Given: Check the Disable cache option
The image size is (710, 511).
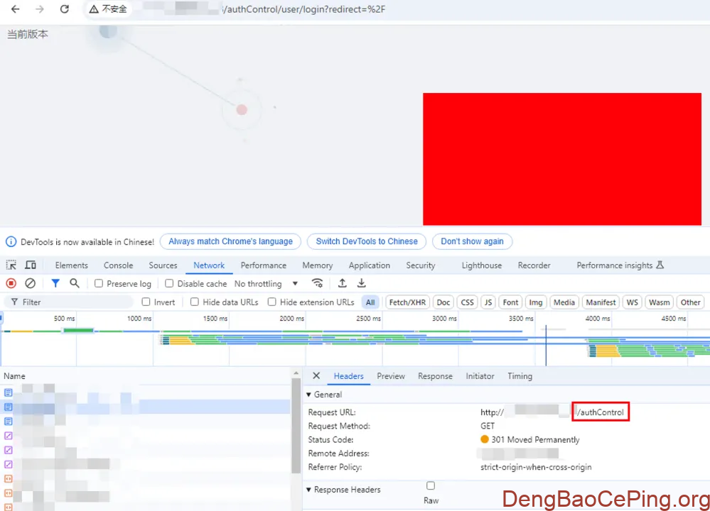Looking at the screenshot, I should point(170,284).
